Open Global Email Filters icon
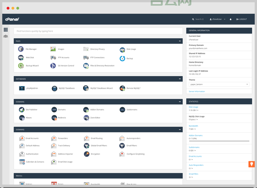This screenshot has width=257, height=188. click(86, 146)
